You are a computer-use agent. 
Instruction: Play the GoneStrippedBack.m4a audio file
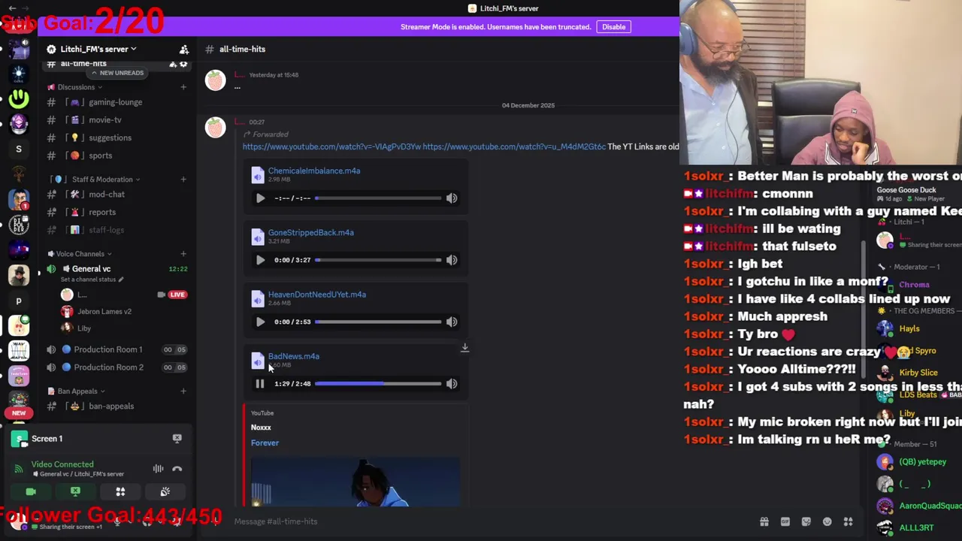point(260,260)
